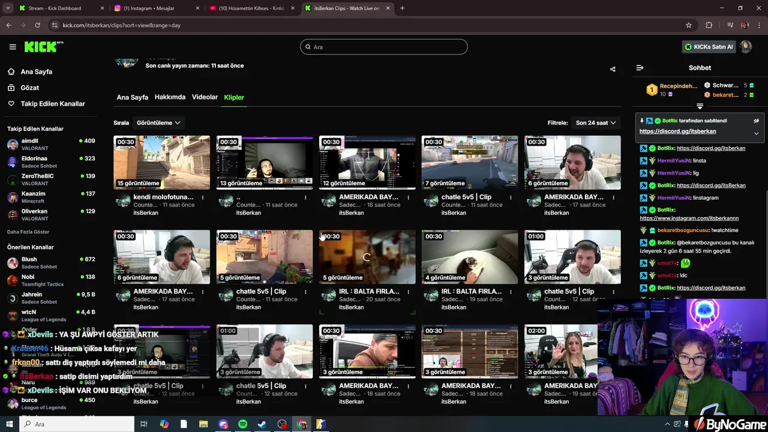Click the KICKs Satın Al button

pos(709,47)
